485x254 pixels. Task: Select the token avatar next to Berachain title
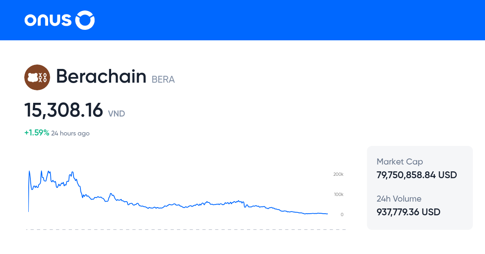tap(37, 77)
